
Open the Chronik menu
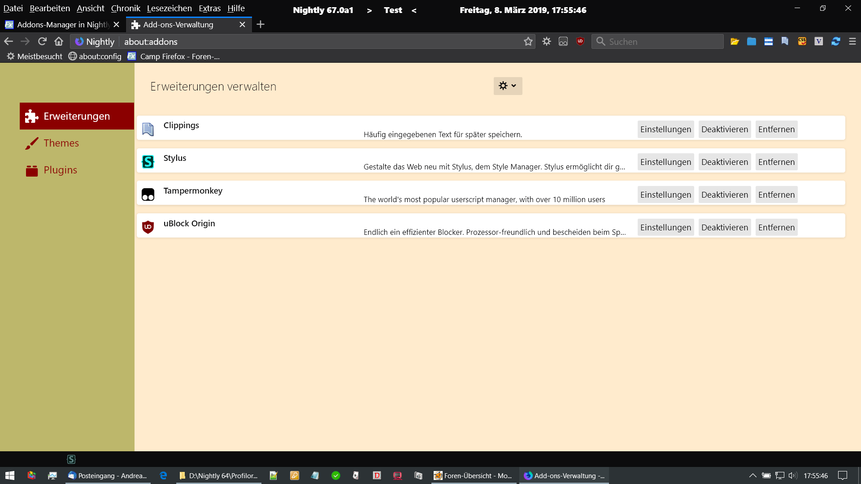tap(126, 8)
